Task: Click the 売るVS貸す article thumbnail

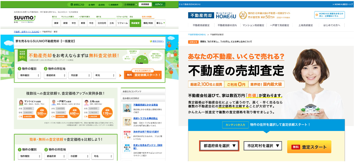Action: 127,135
